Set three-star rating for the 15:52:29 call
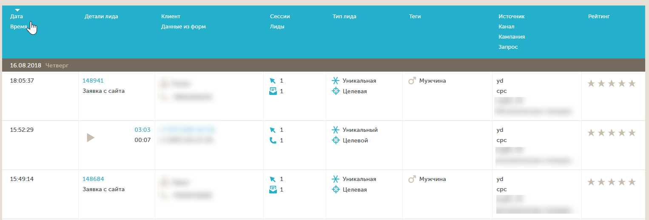Image resolution: width=649 pixels, height=220 pixels. tap(611, 133)
